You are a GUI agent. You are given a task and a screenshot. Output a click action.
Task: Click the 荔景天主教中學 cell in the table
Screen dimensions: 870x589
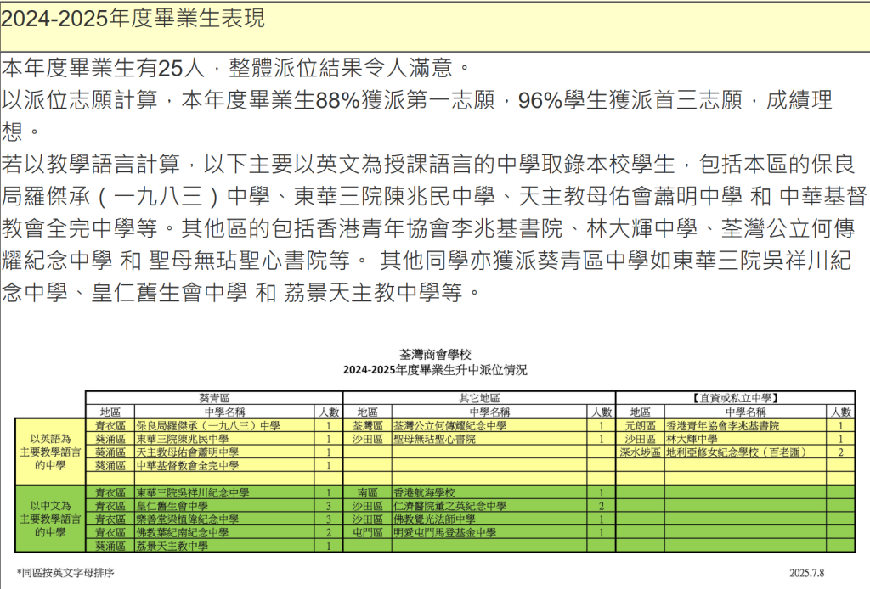click(x=172, y=546)
